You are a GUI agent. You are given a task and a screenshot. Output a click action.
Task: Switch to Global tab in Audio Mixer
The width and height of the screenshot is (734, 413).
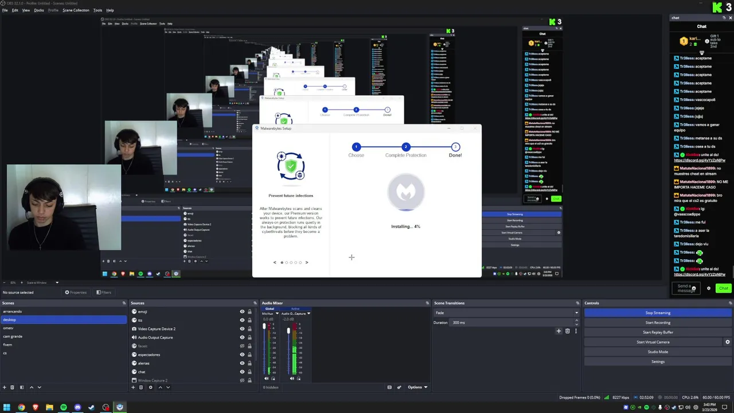pyautogui.click(x=270, y=309)
